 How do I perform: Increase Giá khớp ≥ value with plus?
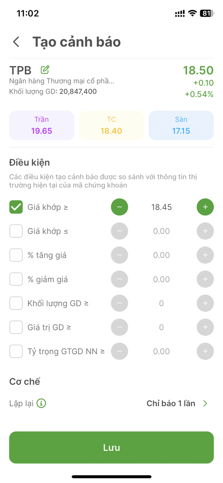(205, 207)
